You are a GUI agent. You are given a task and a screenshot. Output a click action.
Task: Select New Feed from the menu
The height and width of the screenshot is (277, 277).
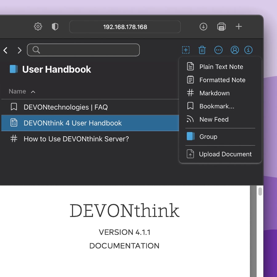(x=214, y=119)
